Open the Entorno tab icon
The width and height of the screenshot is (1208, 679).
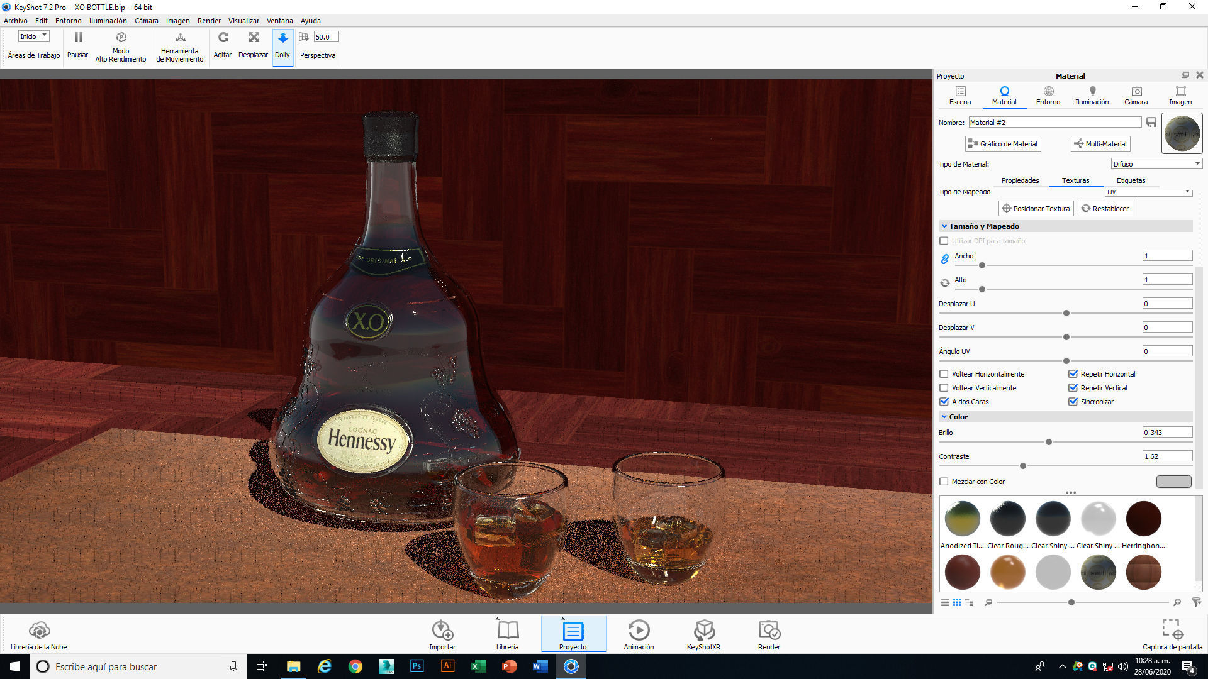click(x=1048, y=92)
